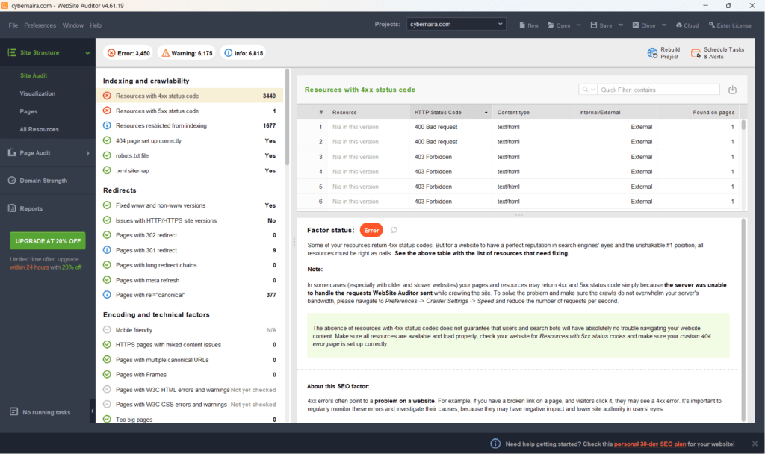765x454 pixels.
Task: Select All Resources in sidebar
Action: pos(39,129)
